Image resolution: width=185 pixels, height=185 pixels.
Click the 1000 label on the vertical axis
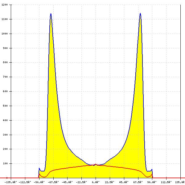point(5,34)
